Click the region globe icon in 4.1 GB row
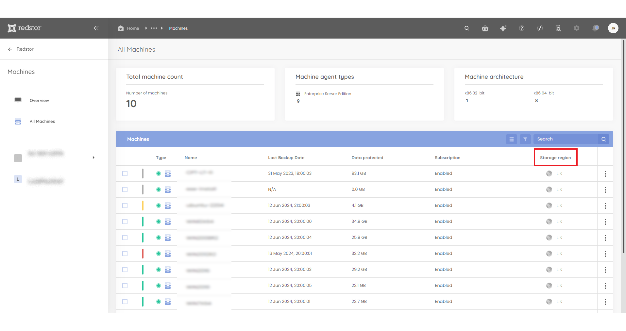This screenshot has height=331, width=626. pyautogui.click(x=549, y=206)
